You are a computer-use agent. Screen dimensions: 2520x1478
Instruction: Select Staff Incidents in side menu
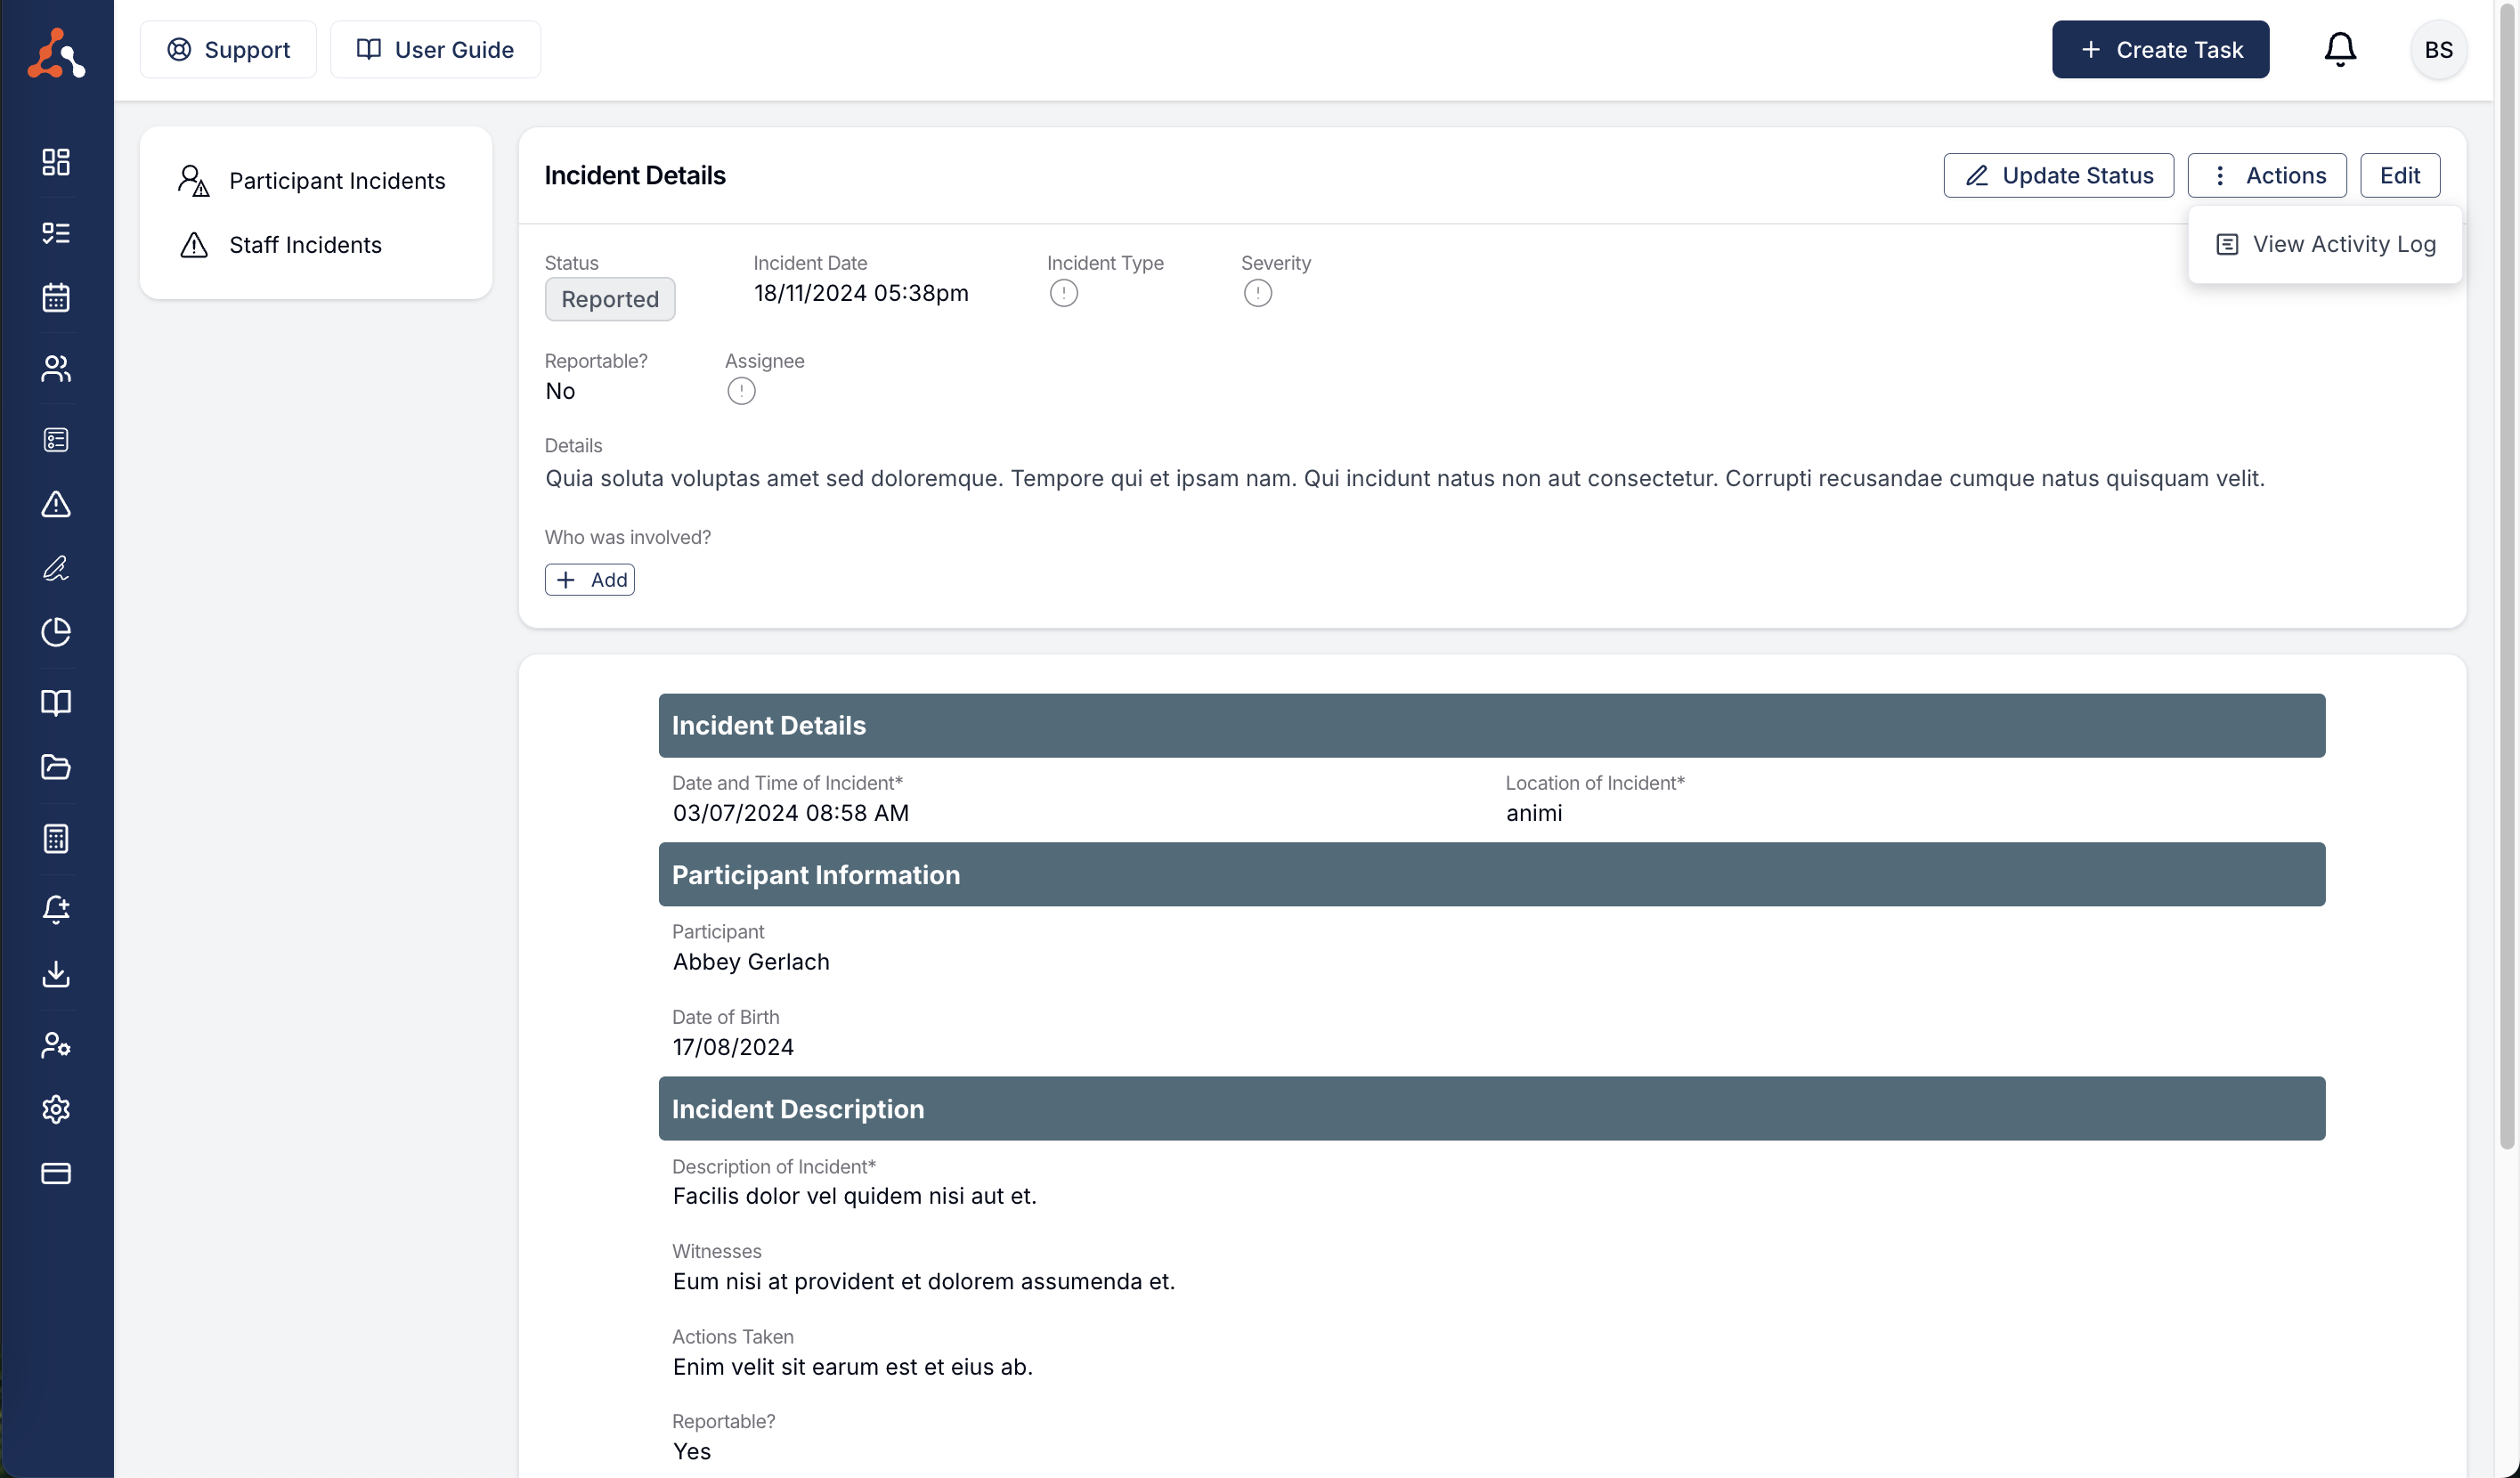[x=316, y=245]
